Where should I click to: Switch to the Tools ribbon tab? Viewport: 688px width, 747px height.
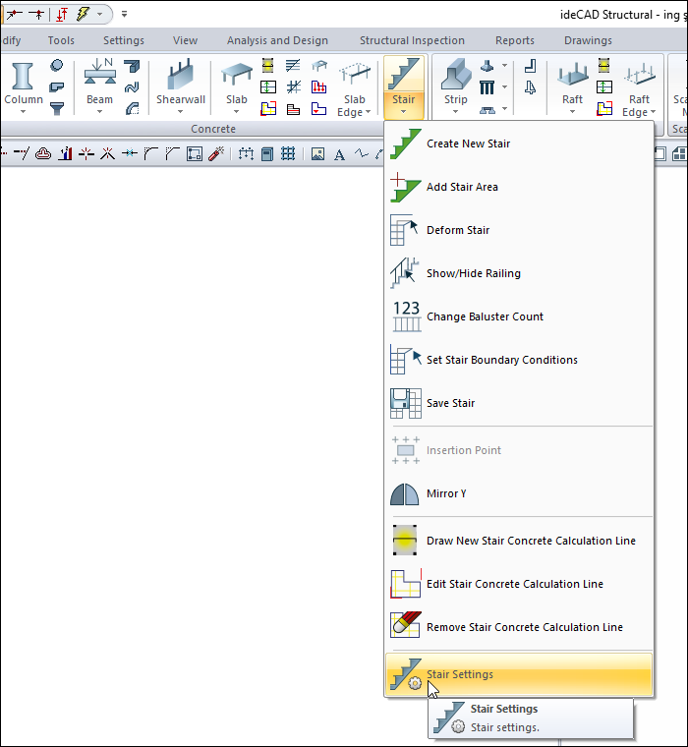(x=61, y=40)
